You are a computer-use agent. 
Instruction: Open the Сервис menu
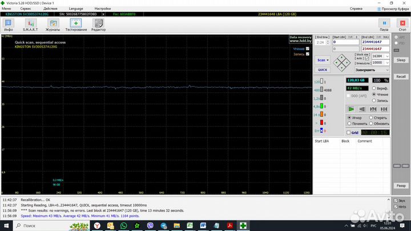pos(26,9)
